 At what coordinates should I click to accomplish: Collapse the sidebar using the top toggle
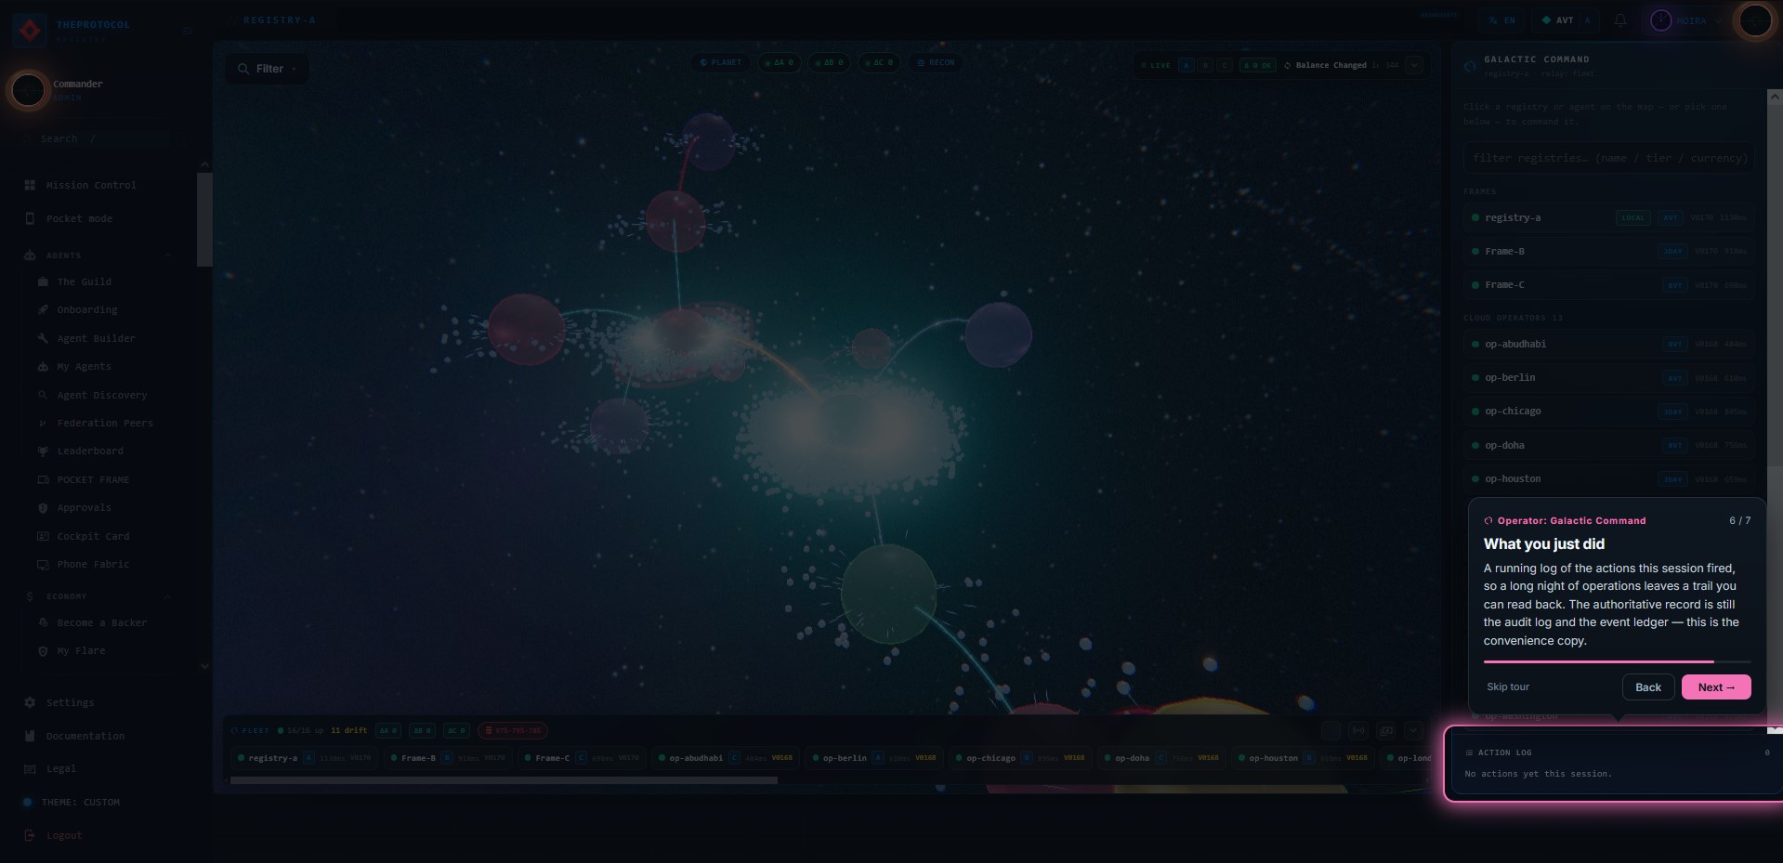(188, 31)
